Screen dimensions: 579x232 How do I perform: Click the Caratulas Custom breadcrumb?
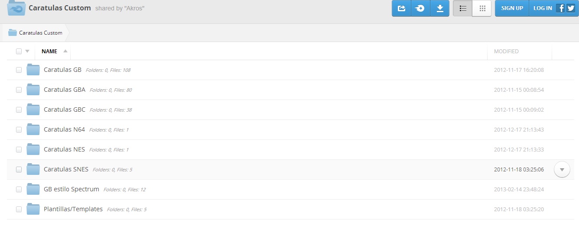pyautogui.click(x=40, y=33)
